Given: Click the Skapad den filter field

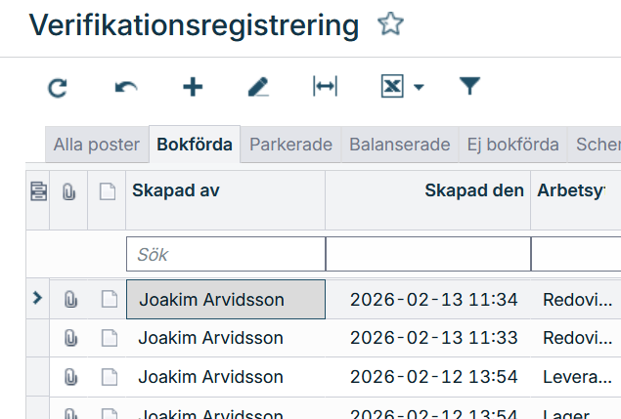Looking at the screenshot, I should pos(427,254).
